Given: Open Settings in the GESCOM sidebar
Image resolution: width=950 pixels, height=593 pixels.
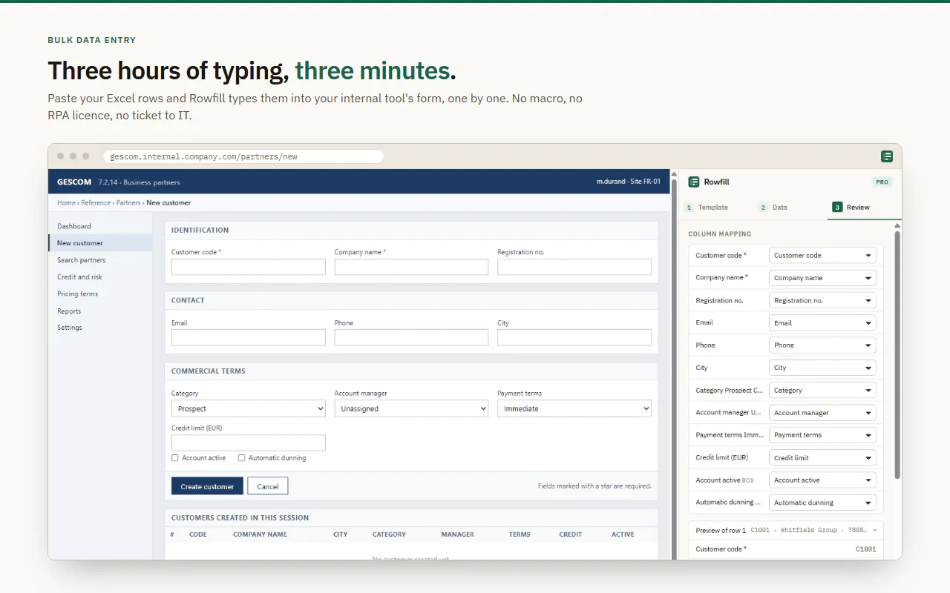Looking at the screenshot, I should [x=100, y=328].
